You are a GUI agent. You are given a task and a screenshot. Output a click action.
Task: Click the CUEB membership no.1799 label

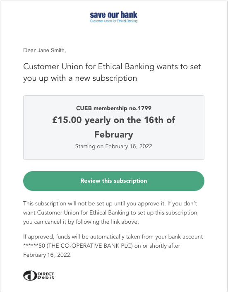(114, 108)
